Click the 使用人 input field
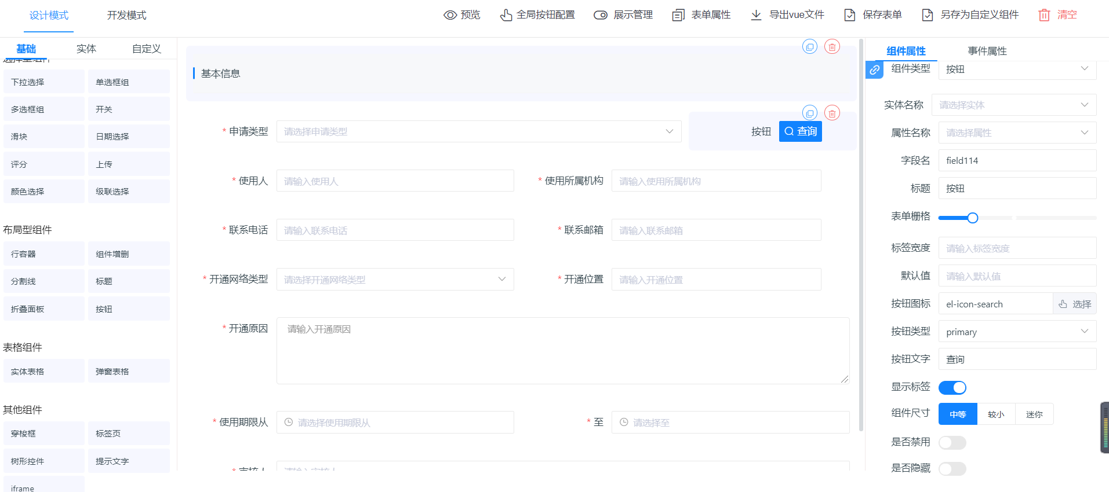This screenshot has height=492, width=1109. click(395, 181)
